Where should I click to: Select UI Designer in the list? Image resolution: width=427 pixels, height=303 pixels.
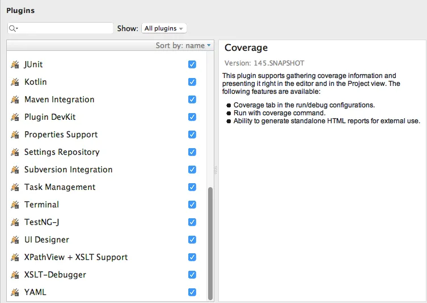pyautogui.click(x=107, y=240)
